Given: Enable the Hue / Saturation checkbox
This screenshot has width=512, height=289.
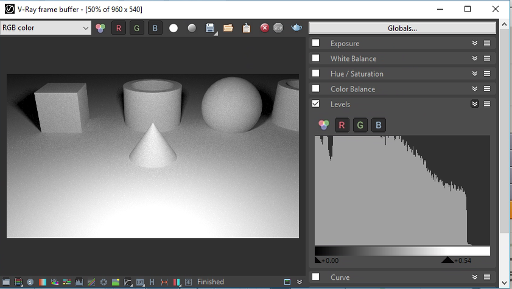Looking at the screenshot, I should tap(316, 74).
